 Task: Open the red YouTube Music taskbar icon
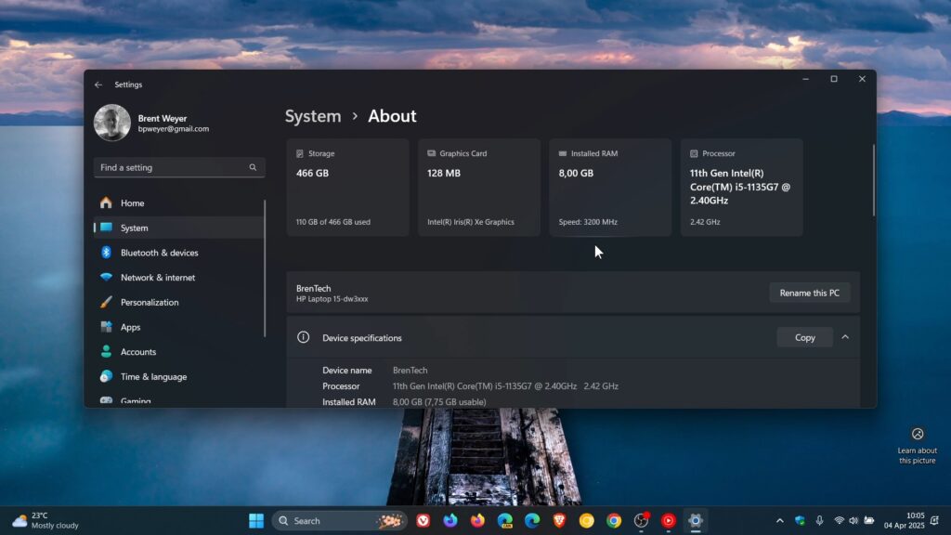[x=669, y=521]
